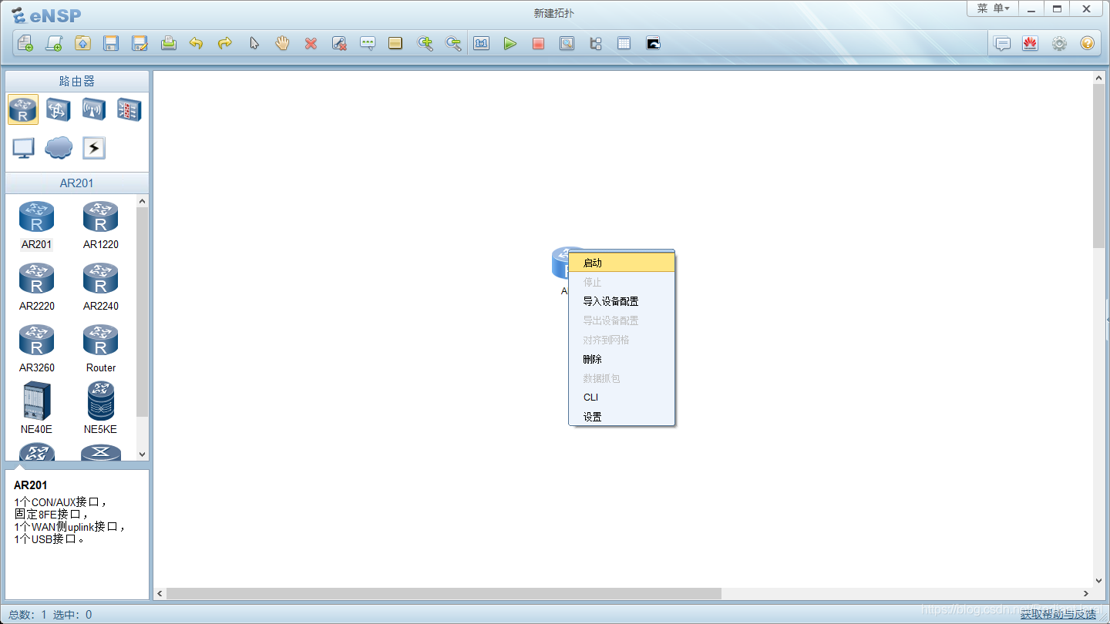Select the Text note tool
Image resolution: width=1110 pixels, height=624 pixels.
pyautogui.click(x=368, y=43)
